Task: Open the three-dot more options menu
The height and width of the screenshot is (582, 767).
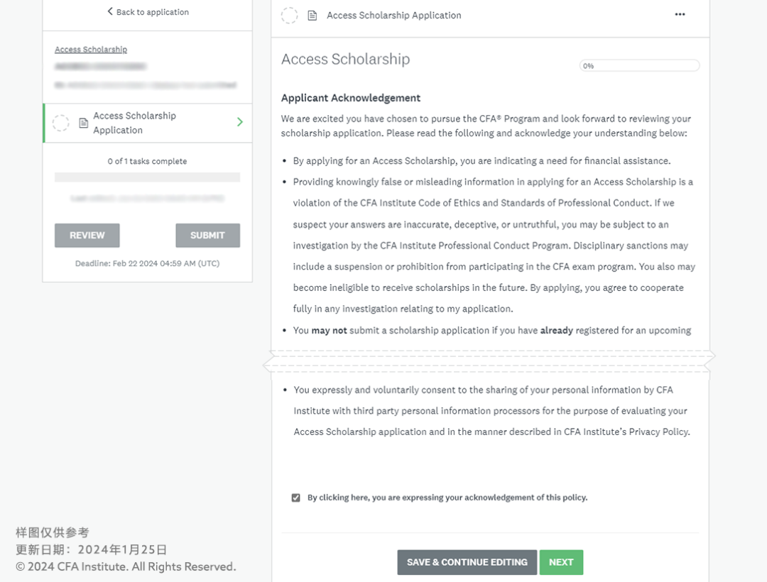Action: point(680,15)
